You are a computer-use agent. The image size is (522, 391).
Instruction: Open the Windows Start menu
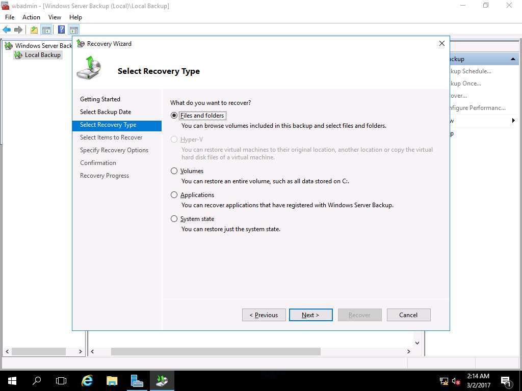point(12,381)
